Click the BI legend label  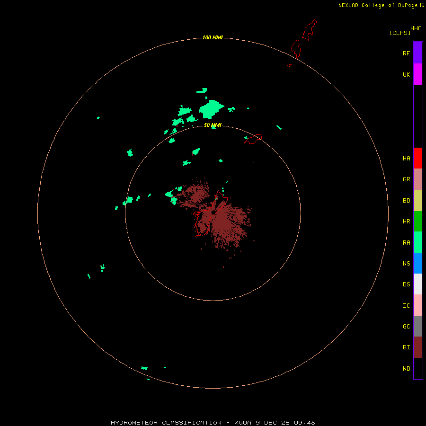[x=406, y=347]
